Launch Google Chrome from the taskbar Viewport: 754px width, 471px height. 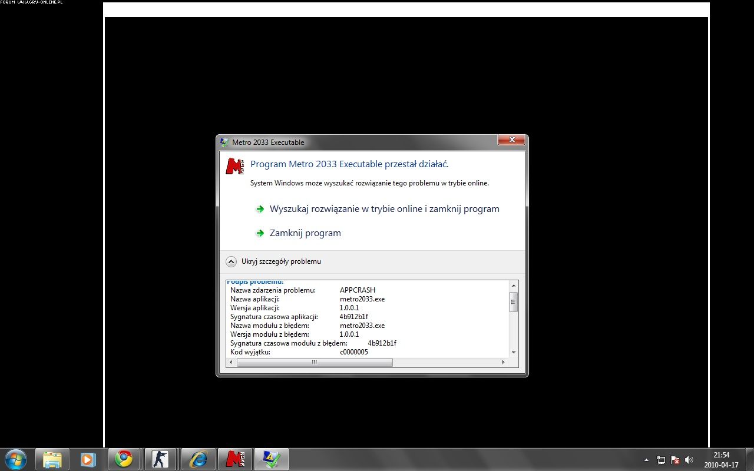point(124,459)
